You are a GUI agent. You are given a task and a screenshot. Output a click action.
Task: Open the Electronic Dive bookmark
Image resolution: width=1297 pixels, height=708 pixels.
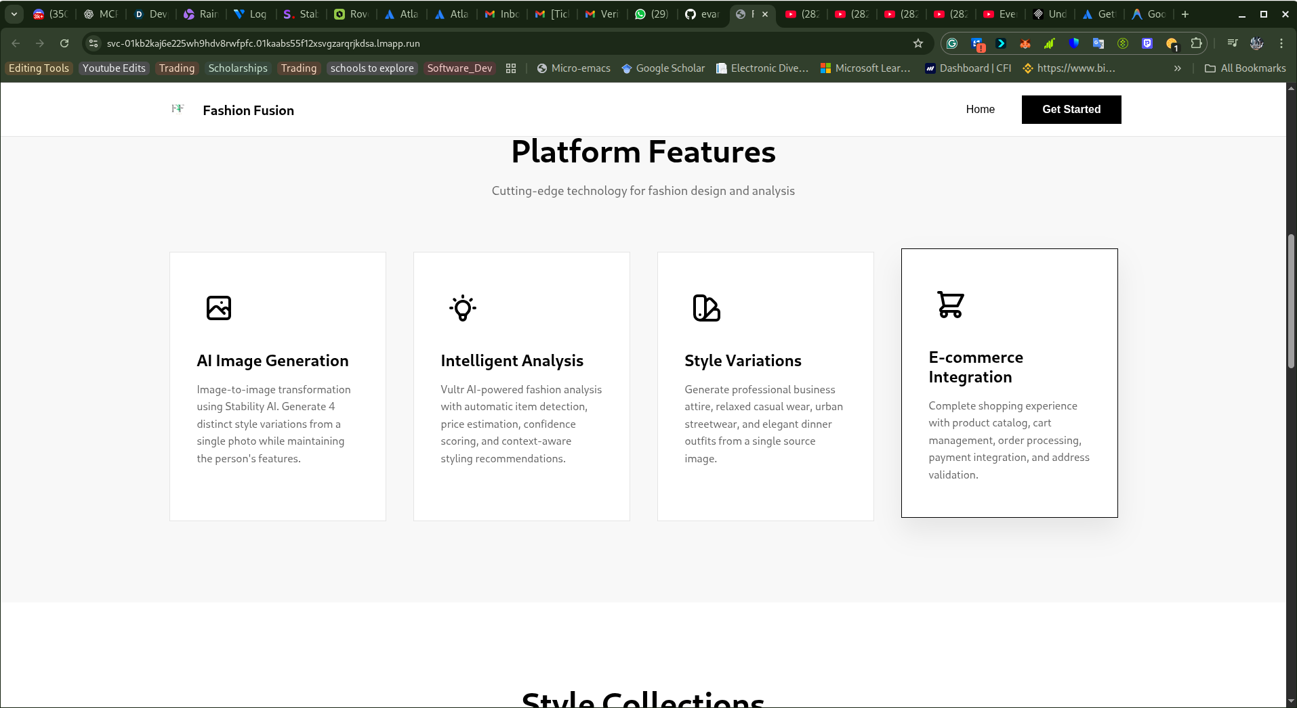click(x=762, y=68)
